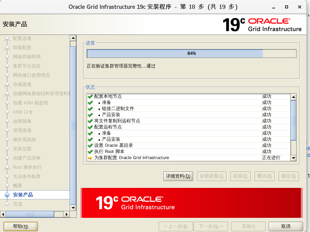This screenshot has height=232, width=310.
Task: Click the 下一步(N) next button
Action: coord(211,226)
